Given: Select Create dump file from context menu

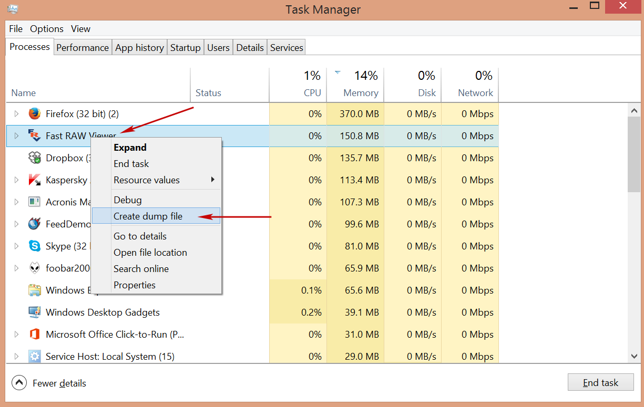Looking at the screenshot, I should click(148, 216).
